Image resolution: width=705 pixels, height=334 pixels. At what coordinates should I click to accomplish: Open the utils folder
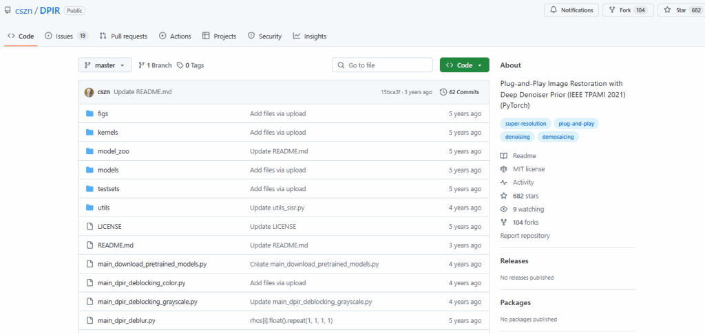click(x=104, y=208)
